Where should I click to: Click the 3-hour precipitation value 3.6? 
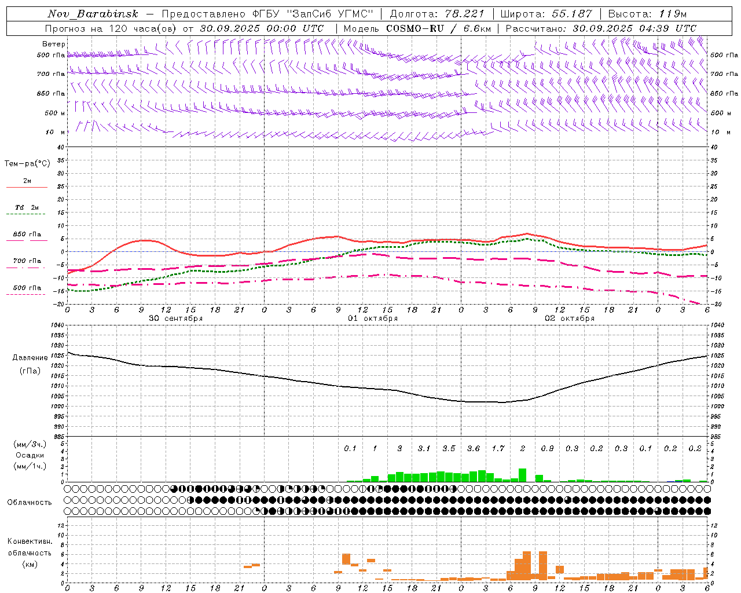tap(474, 449)
